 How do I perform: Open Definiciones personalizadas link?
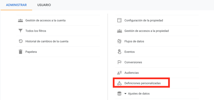[142, 83]
